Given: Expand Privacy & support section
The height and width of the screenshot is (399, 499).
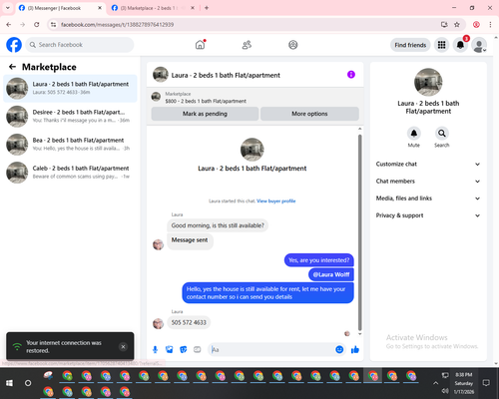Looking at the screenshot, I should pyautogui.click(x=428, y=215).
